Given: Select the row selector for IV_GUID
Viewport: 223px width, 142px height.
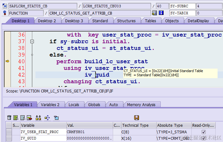Looking at the screenshot, I should click(x=9, y=138).
